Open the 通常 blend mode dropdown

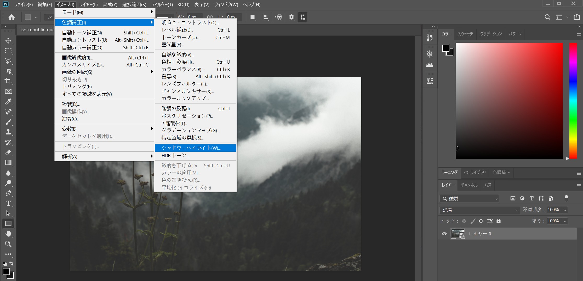479,210
